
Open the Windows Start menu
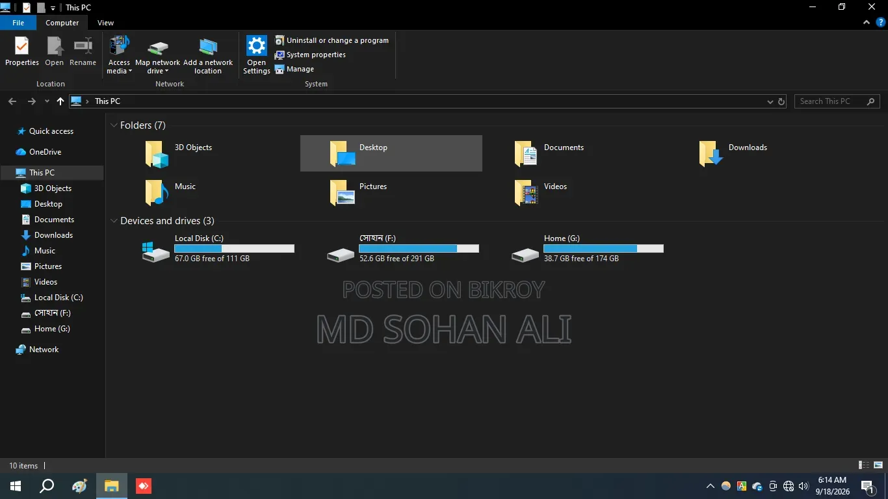coord(16,486)
